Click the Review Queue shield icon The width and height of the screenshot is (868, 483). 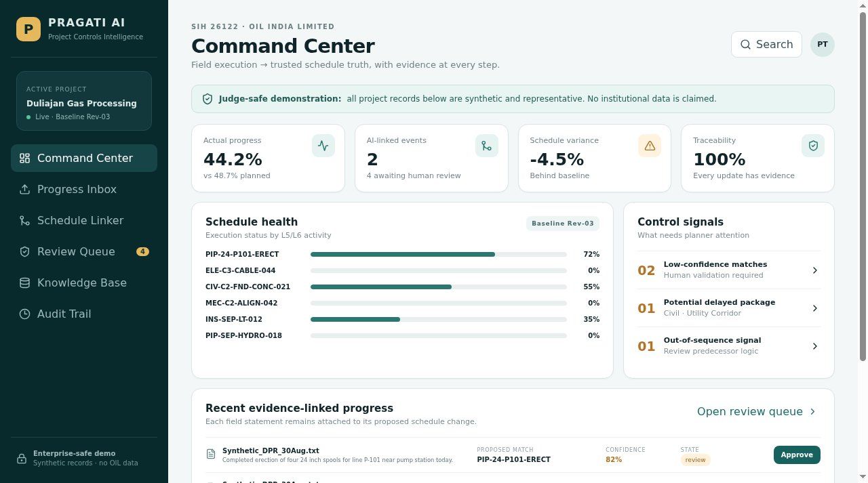pos(24,252)
